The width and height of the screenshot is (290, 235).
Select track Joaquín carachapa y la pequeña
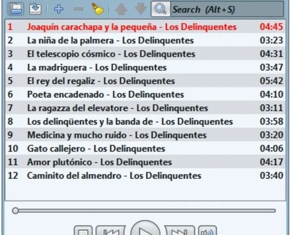(x=145, y=27)
